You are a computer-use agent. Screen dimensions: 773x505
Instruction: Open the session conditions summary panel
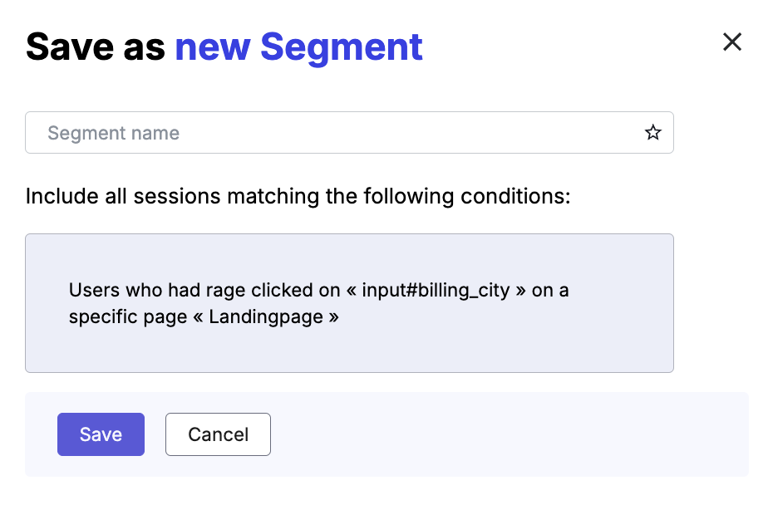click(x=349, y=303)
